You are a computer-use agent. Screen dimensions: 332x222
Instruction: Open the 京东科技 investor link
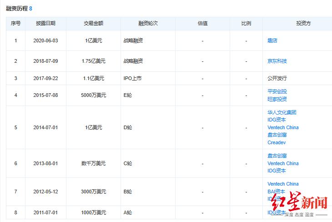(x=277, y=61)
